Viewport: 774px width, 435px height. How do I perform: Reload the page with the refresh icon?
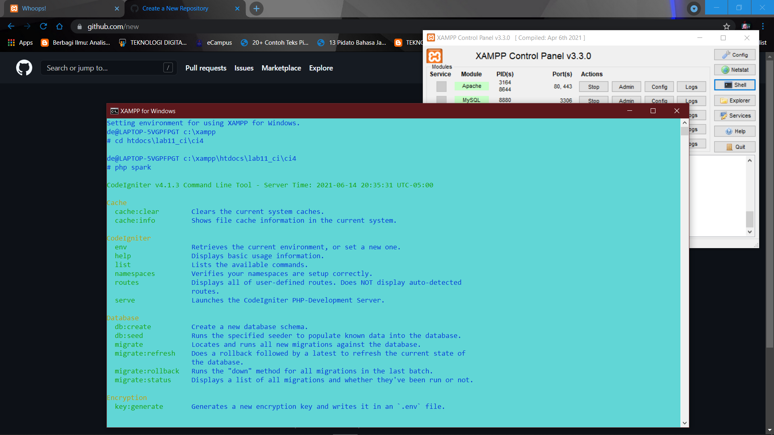click(44, 27)
